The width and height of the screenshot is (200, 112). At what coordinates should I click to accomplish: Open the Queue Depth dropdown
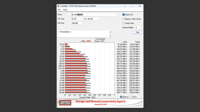click(139, 28)
